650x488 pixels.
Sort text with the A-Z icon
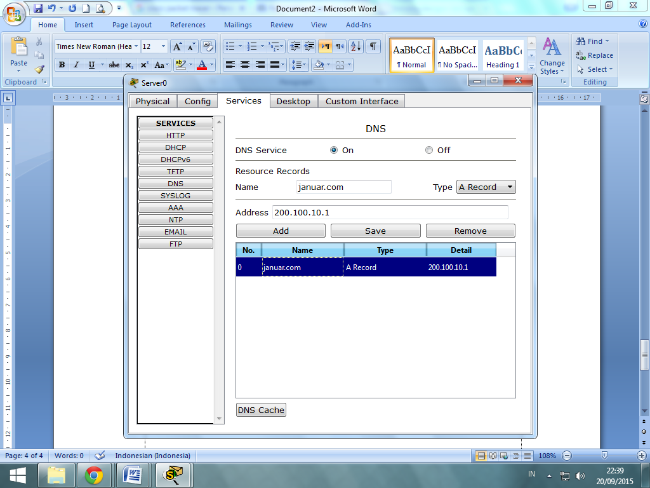tap(355, 46)
